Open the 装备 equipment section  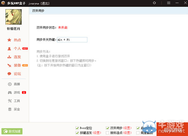[17, 65]
